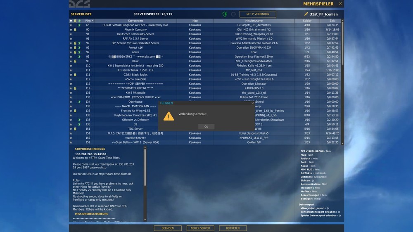Screen dimensions: 413x232
Task: Click mission name tbilisi playground beta5
Action: (254, 133)
